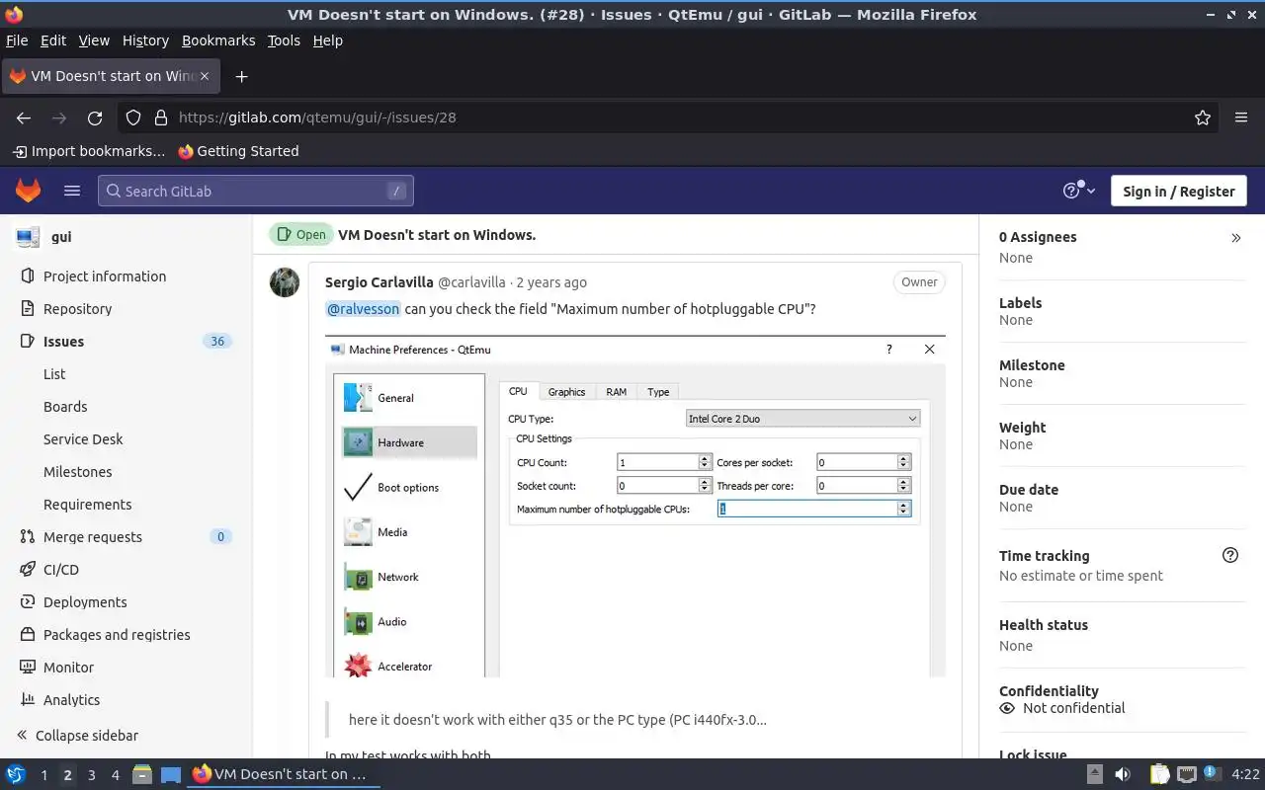Open a new browser tab
1265x790 pixels.
coord(241,76)
